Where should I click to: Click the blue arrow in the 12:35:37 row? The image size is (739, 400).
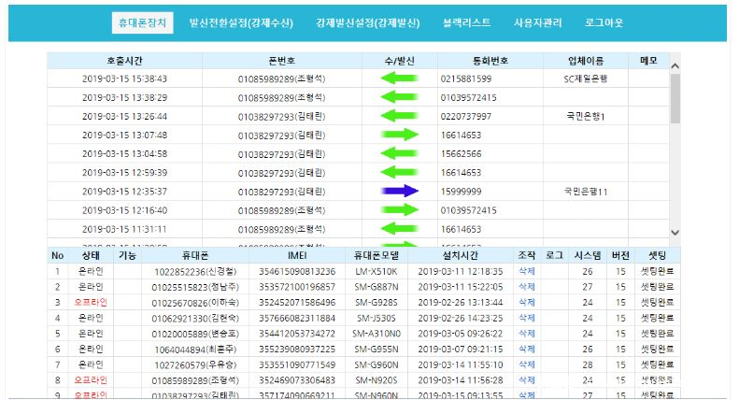[x=399, y=191]
